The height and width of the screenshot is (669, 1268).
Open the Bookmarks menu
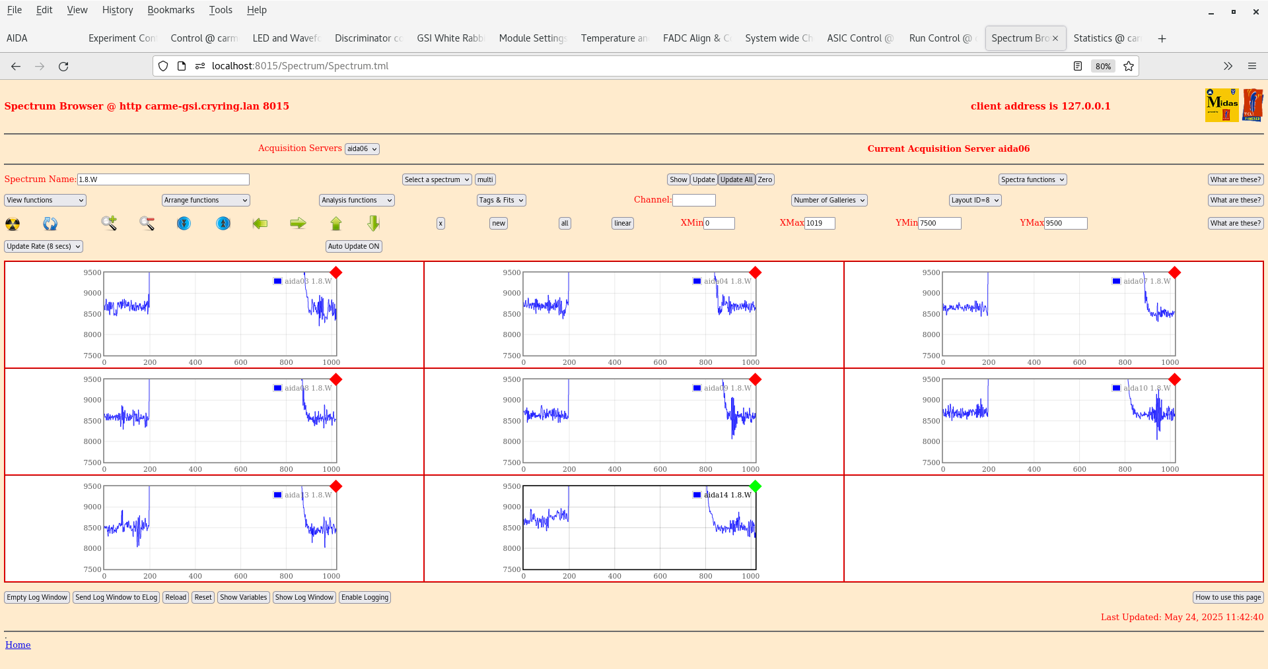pyautogui.click(x=170, y=9)
